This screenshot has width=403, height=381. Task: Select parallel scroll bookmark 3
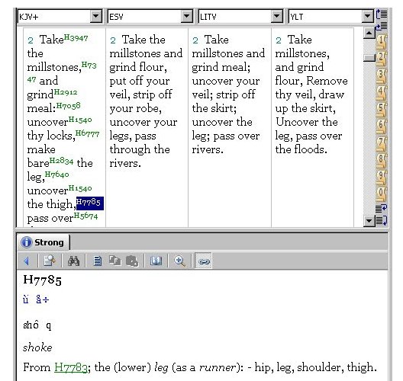(x=382, y=75)
